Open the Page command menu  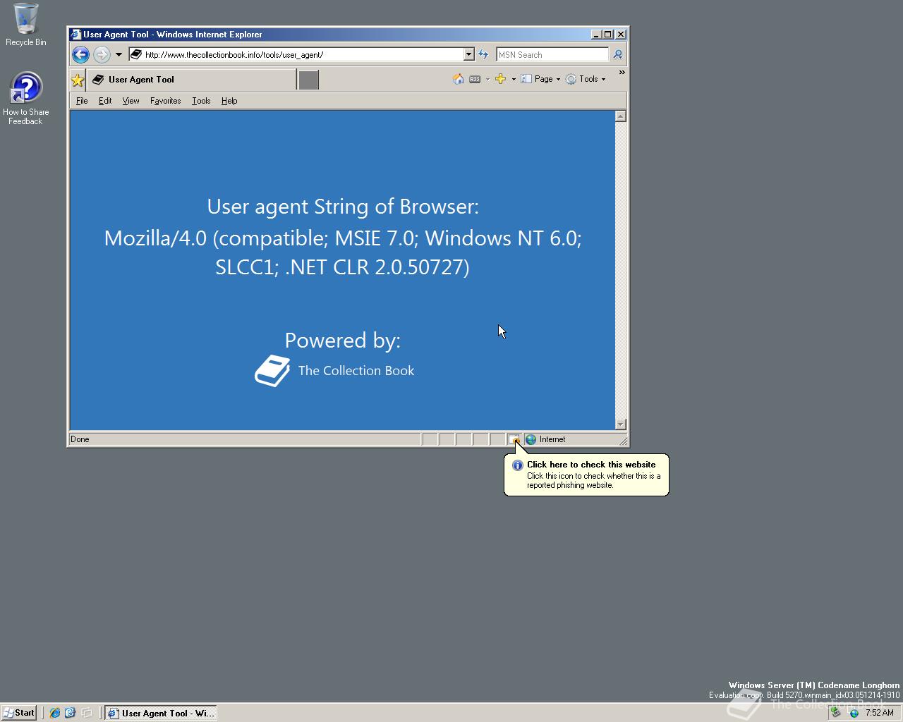(540, 79)
